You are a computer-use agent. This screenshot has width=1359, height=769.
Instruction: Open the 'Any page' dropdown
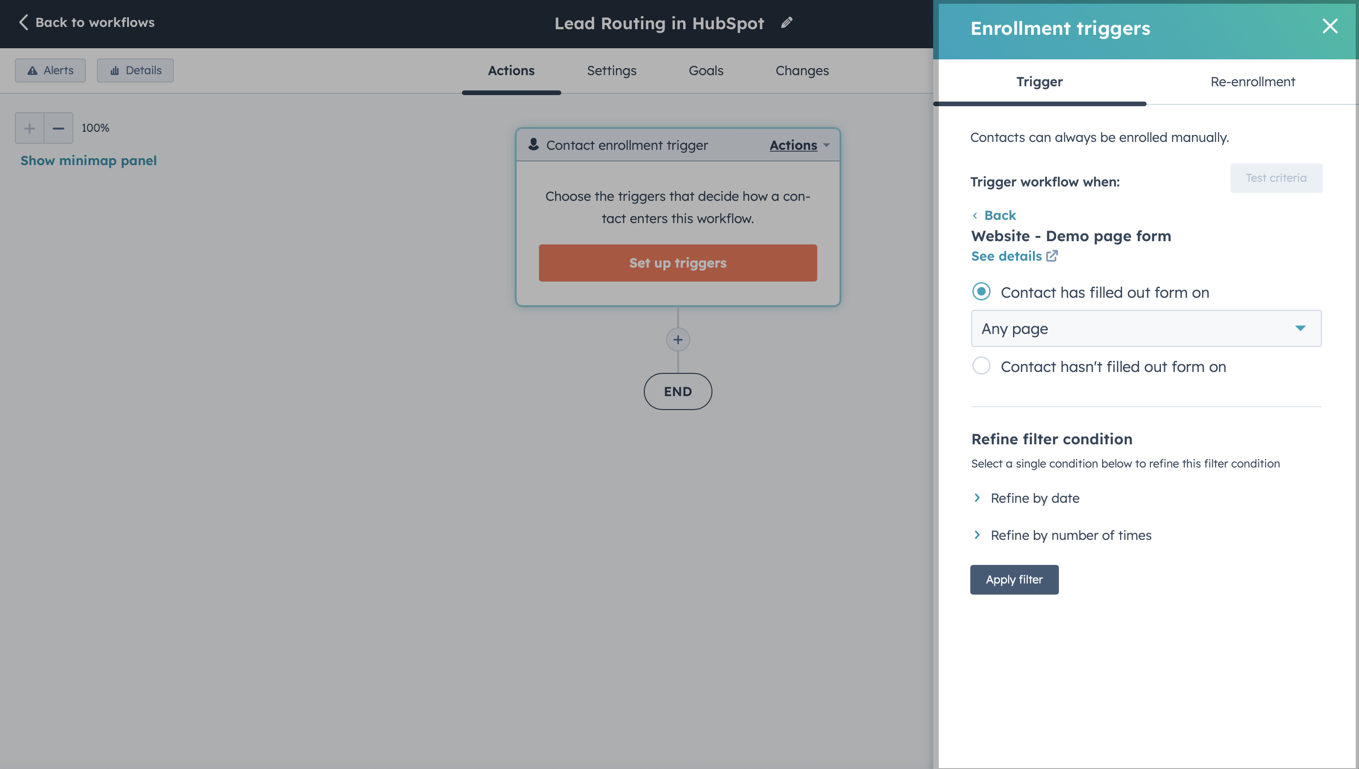pos(1146,328)
